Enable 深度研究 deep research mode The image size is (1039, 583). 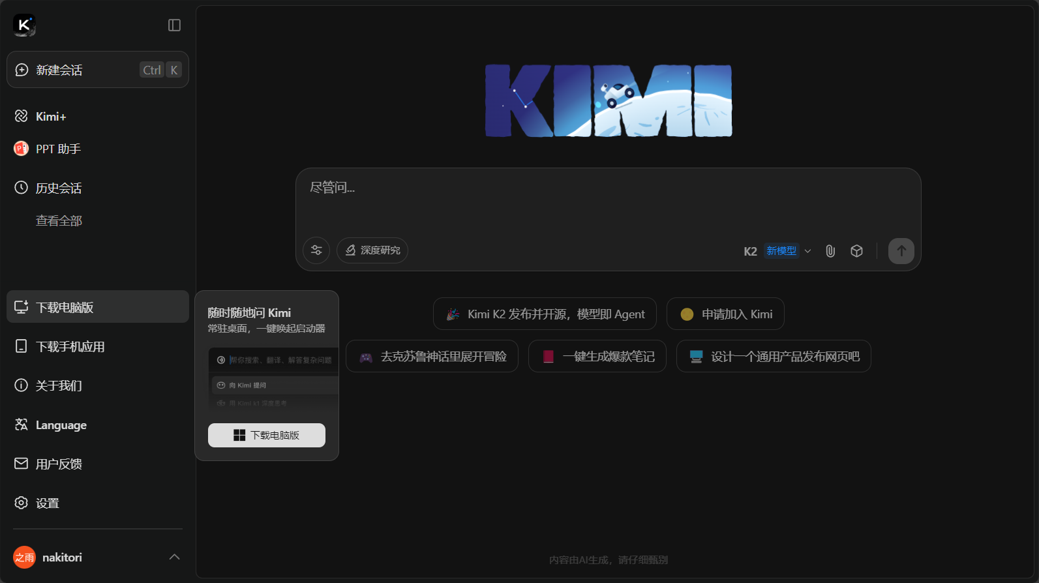(372, 250)
